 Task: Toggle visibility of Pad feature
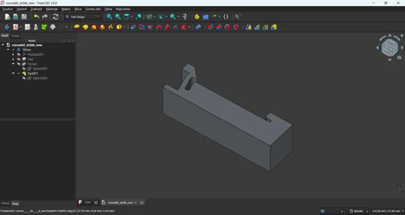[x=19, y=59]
